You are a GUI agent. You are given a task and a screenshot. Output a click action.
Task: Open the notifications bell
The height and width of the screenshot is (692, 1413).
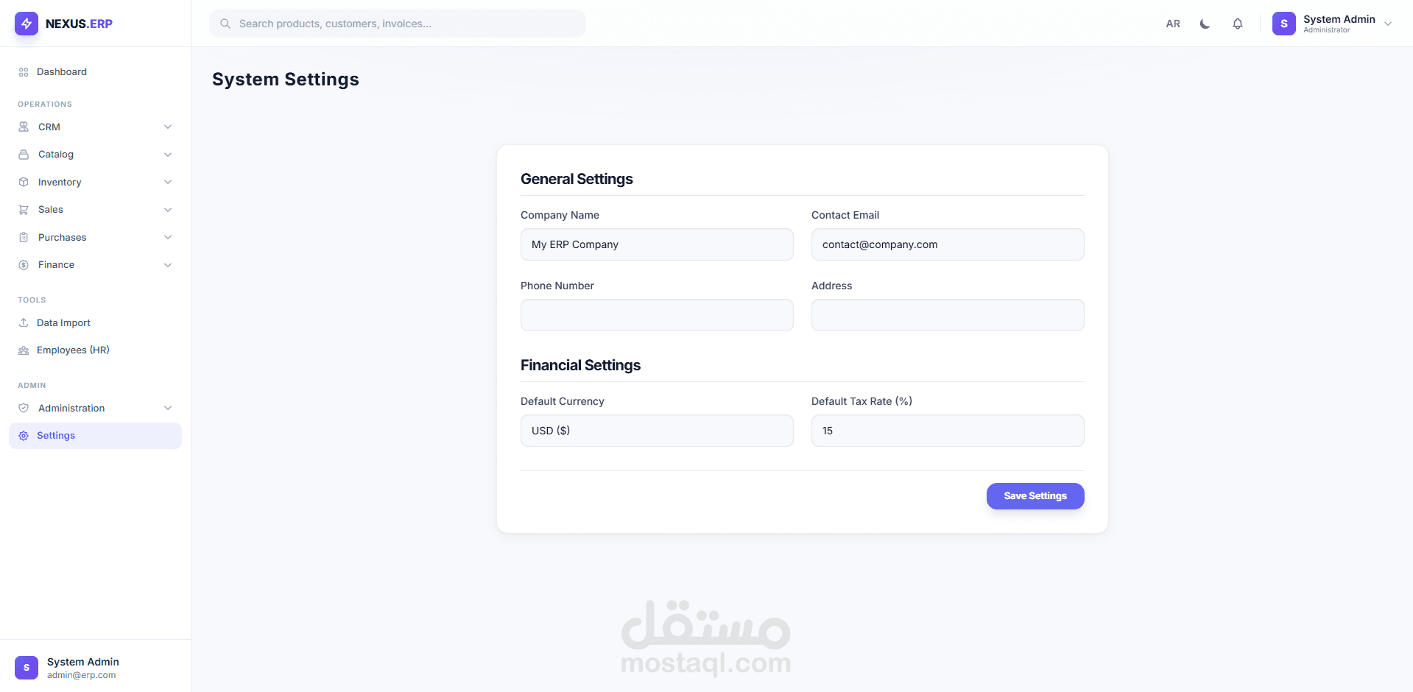point(1238,24)
